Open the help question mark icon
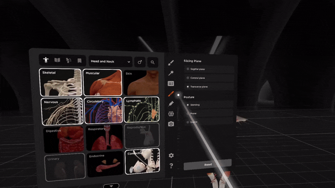This screenshot has width=335, height=188. [171, 165]
